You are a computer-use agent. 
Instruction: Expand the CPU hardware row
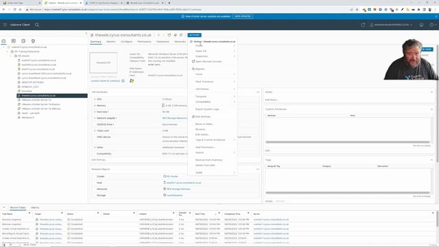[95, 99]
